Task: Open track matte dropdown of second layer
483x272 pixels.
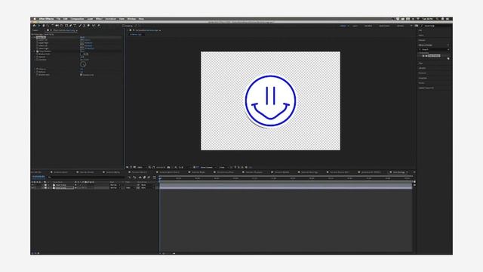Action: pos(129,188)
